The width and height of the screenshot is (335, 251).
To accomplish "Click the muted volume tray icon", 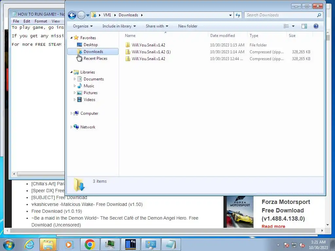I will pyautogui.click(x=302, y=245).
